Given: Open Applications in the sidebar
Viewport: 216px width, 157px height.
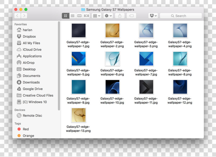Looking at the screenshot, I should click(x=29, y=56).
